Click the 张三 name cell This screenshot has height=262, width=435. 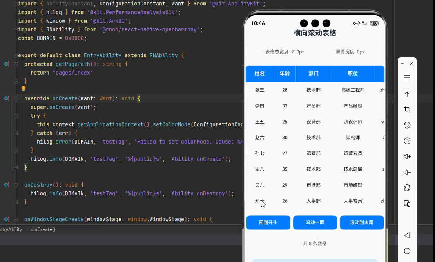point(260,90)
